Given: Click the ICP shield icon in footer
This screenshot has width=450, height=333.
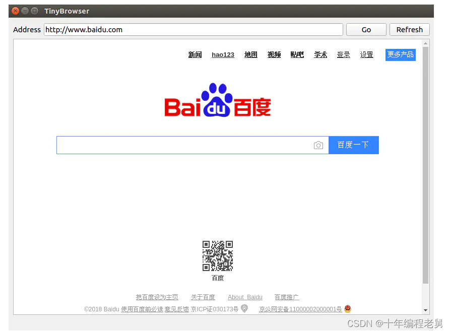Looking at the screenshot, I should click(x=244, y=309).
